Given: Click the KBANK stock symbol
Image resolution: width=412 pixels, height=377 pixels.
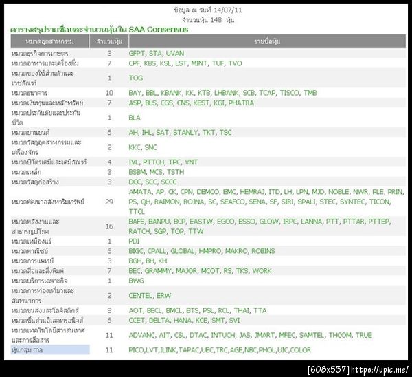Looking at the screenshot, I should point(171,93).
